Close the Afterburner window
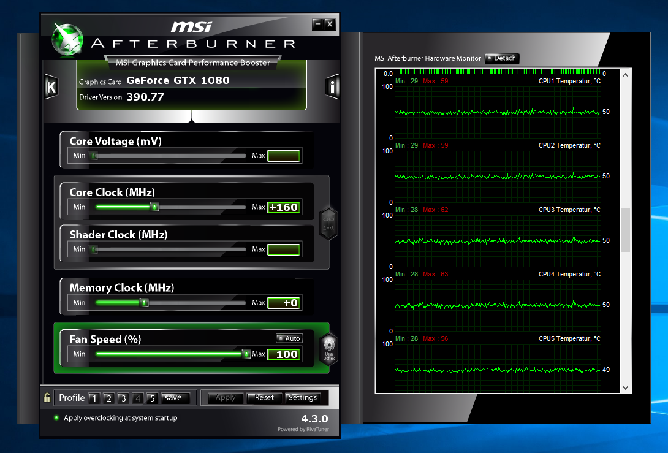668x453 pixels. pos(330,25)
